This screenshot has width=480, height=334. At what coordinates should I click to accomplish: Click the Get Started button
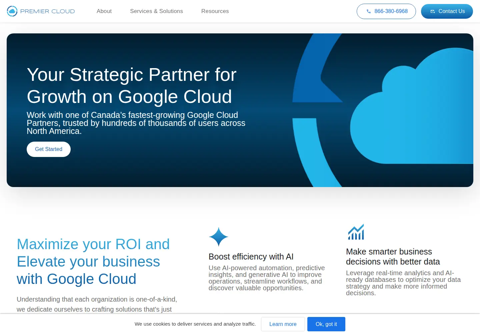pyautogui.click(x=49, y=149)
